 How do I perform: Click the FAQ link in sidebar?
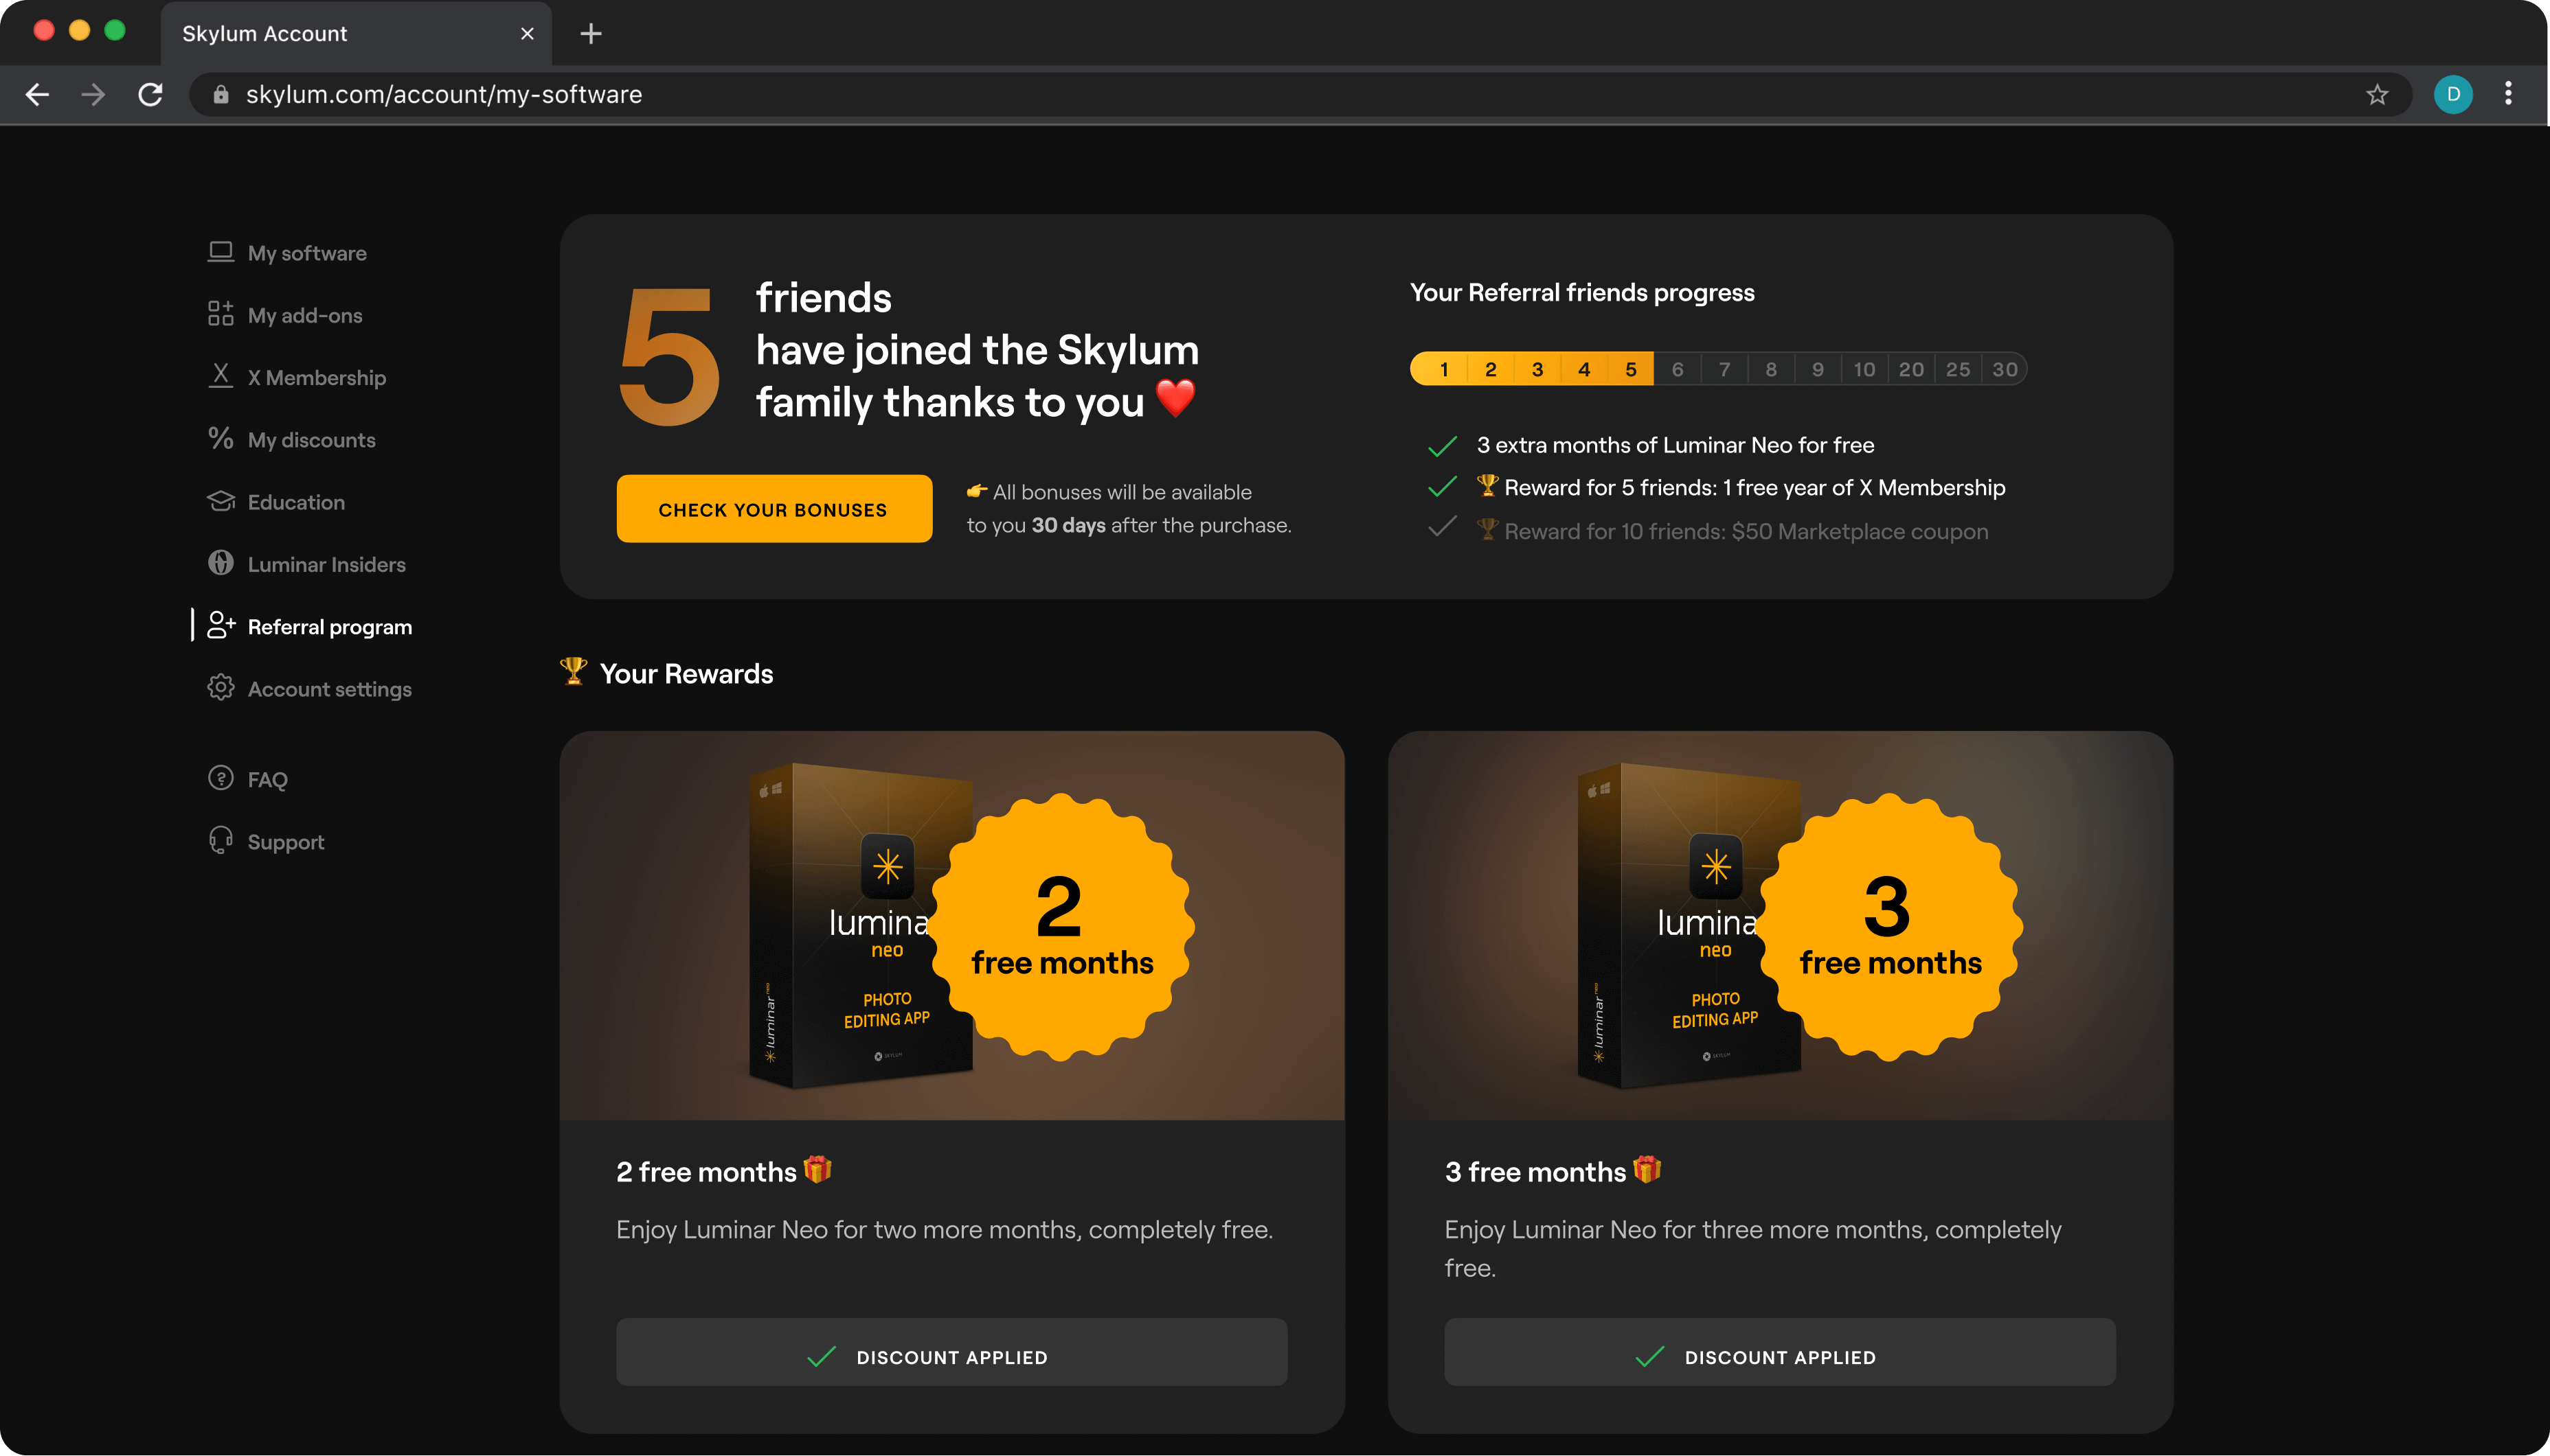pyautogui.click(x=267, y=778)
